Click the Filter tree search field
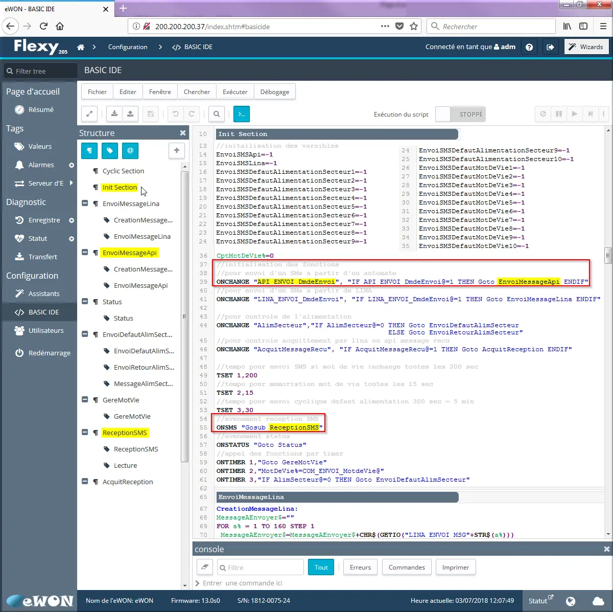 [41, 71]
